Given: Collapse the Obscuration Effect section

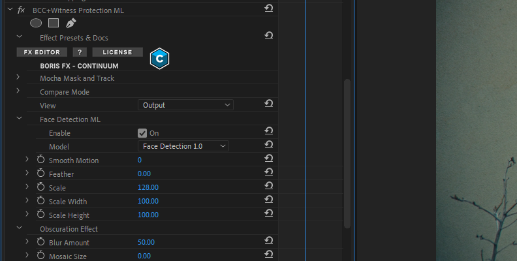Looking at the screenshot, I should tap(19, 227).
